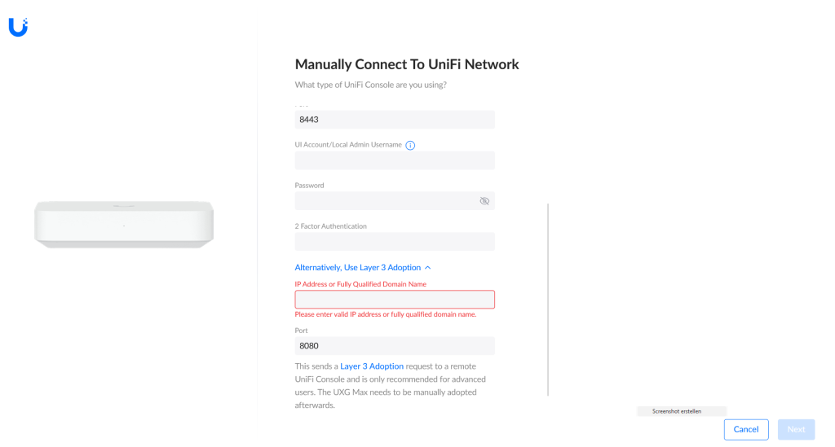Focus the IP Address or Domain Name field
Viewport: 835px width, 447px height.
395,300
